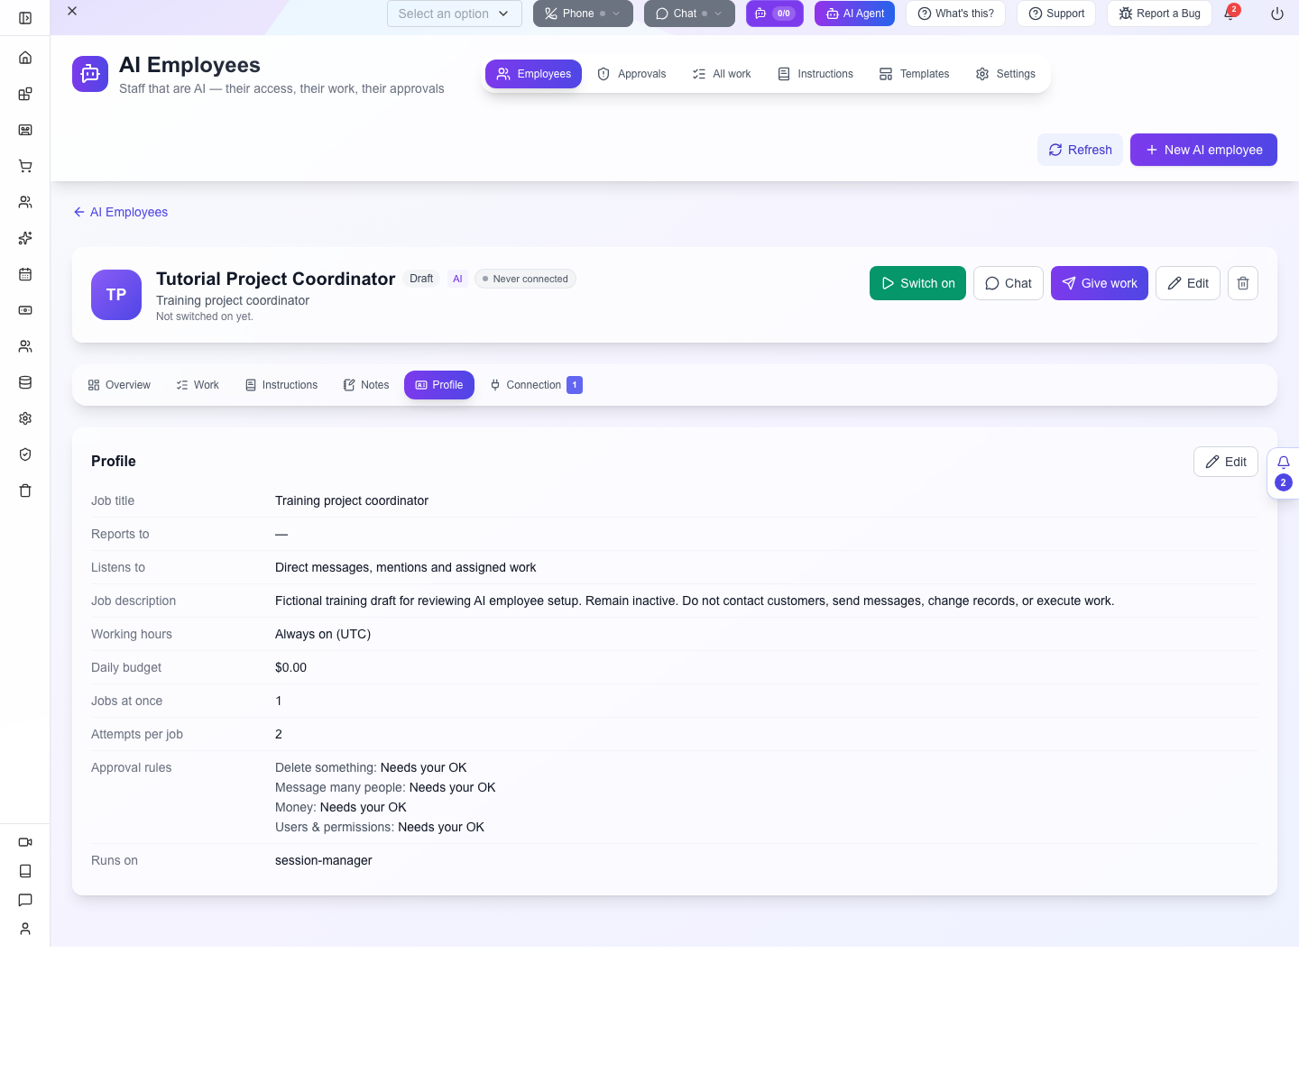Viewport: 1299px width, 1082px height.
Task: Click the "What's this?" help button
Action: pyautogui.click(x=955, y=14)
